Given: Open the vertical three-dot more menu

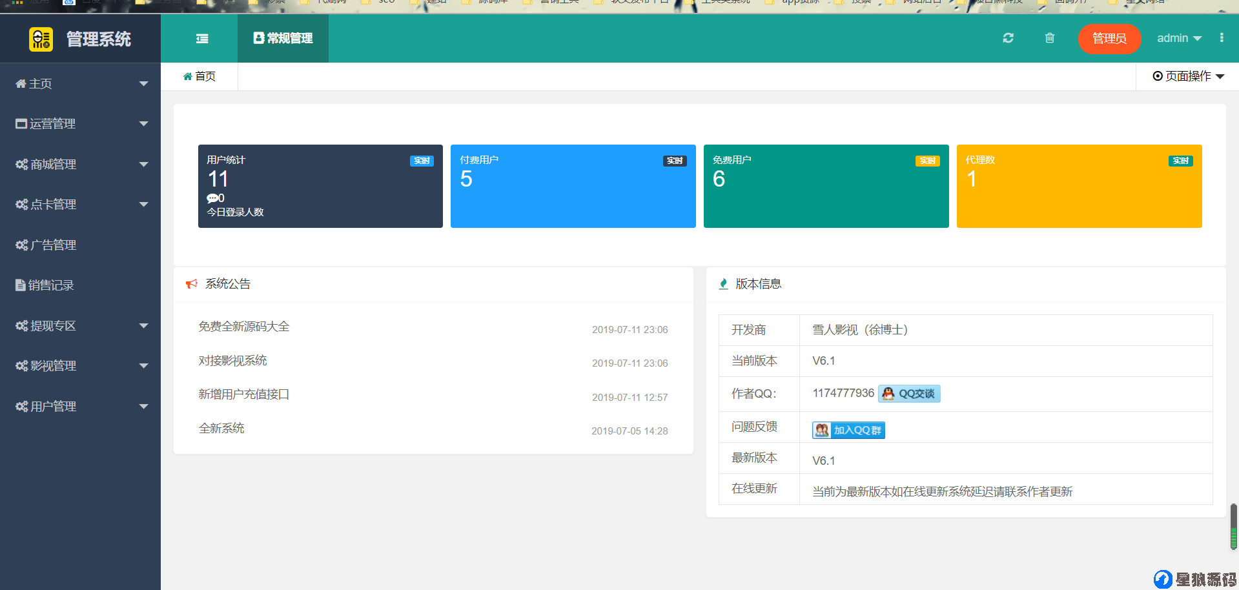Looking at the screenshot, I should pos(1222,37).
